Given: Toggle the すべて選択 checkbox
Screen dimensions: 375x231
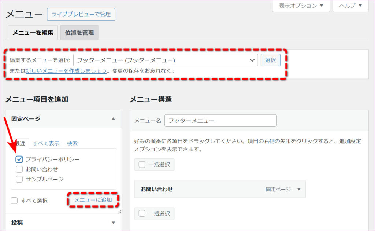Looking at the screenshot, I should (14, 201).
